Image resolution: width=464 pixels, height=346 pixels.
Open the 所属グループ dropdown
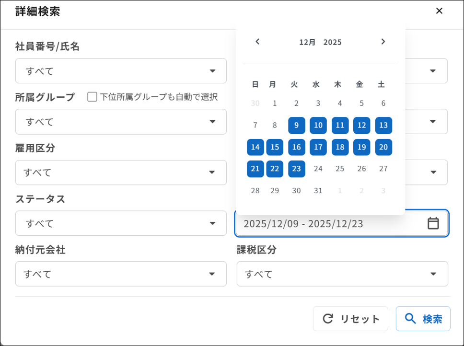click(x=121, y=122)
